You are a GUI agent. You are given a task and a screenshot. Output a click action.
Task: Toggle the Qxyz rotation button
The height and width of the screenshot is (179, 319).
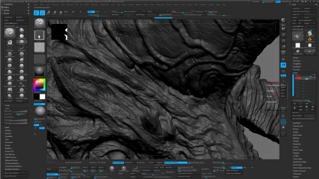(283, 75)
